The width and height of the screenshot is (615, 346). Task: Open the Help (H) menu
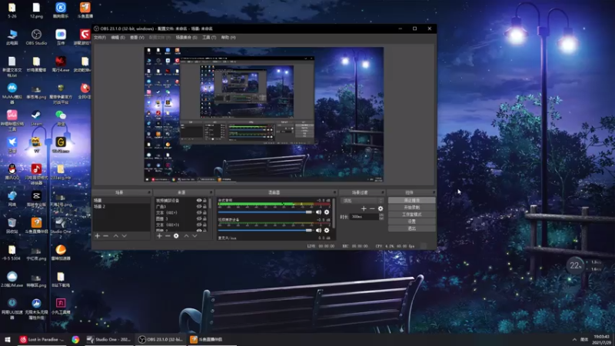[x=228, y=38]
